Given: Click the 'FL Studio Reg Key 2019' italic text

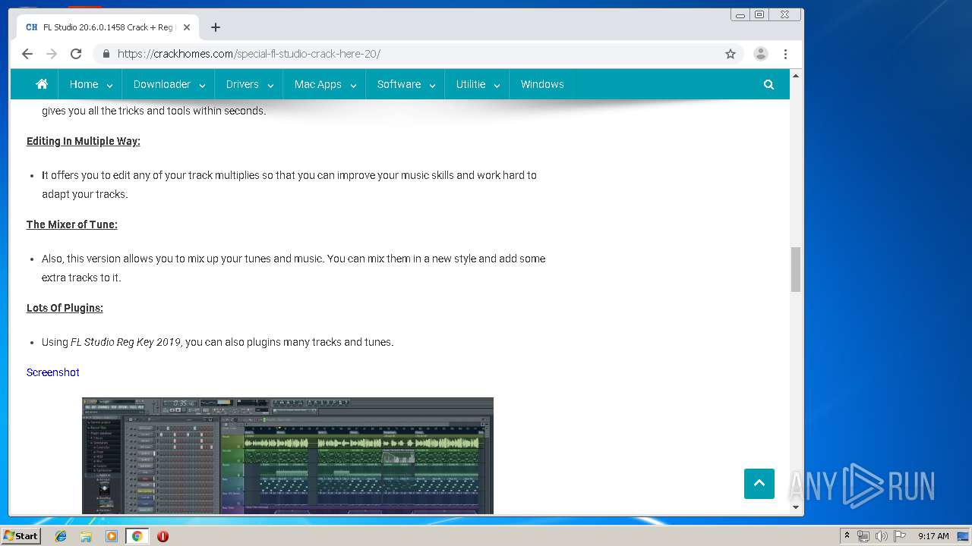Looking at the screenshot, I should click(125, 342).
